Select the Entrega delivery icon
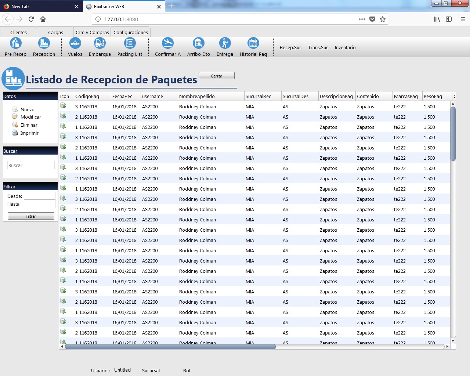This screenshot has width=470, height=376. [225, 43]
